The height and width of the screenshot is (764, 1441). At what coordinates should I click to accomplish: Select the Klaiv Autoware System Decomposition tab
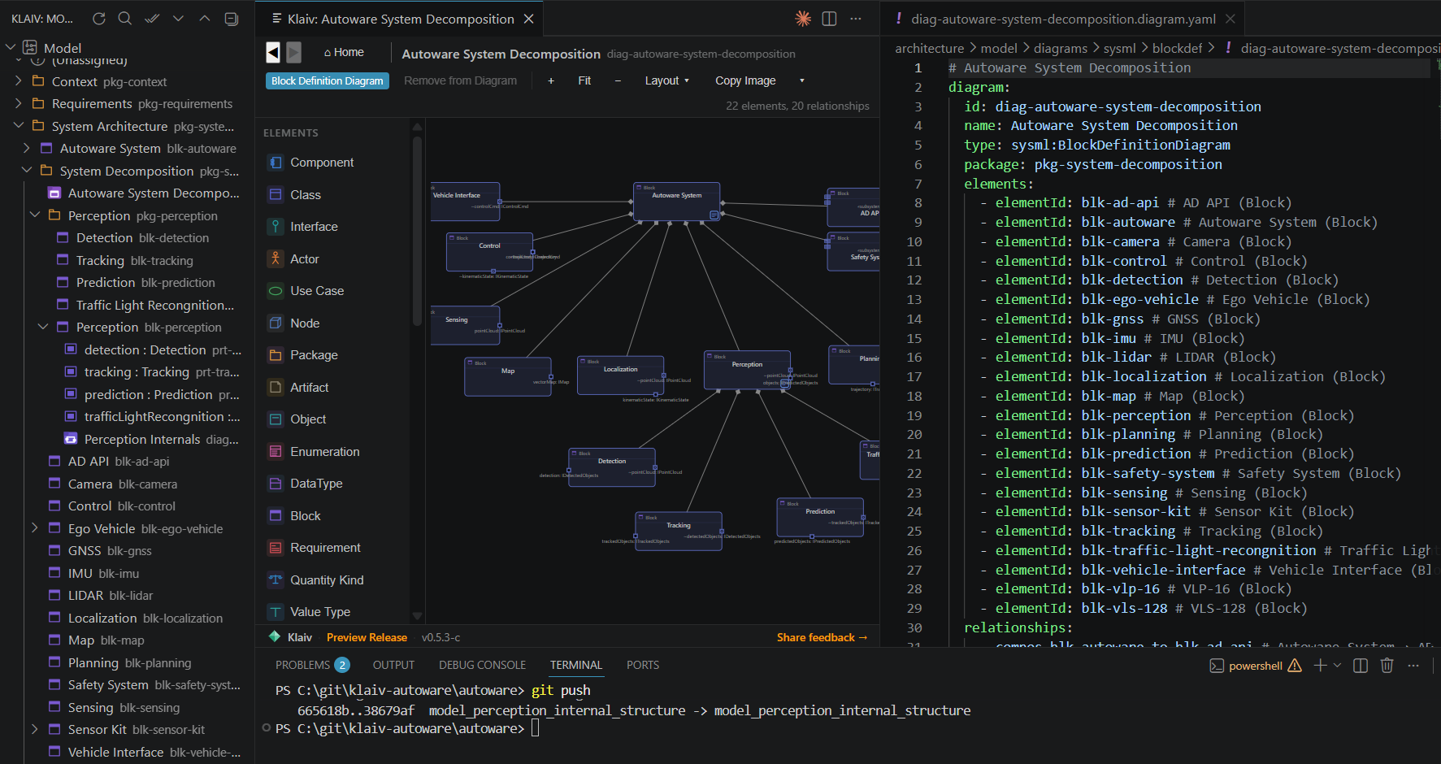click(x=400, y=19)
